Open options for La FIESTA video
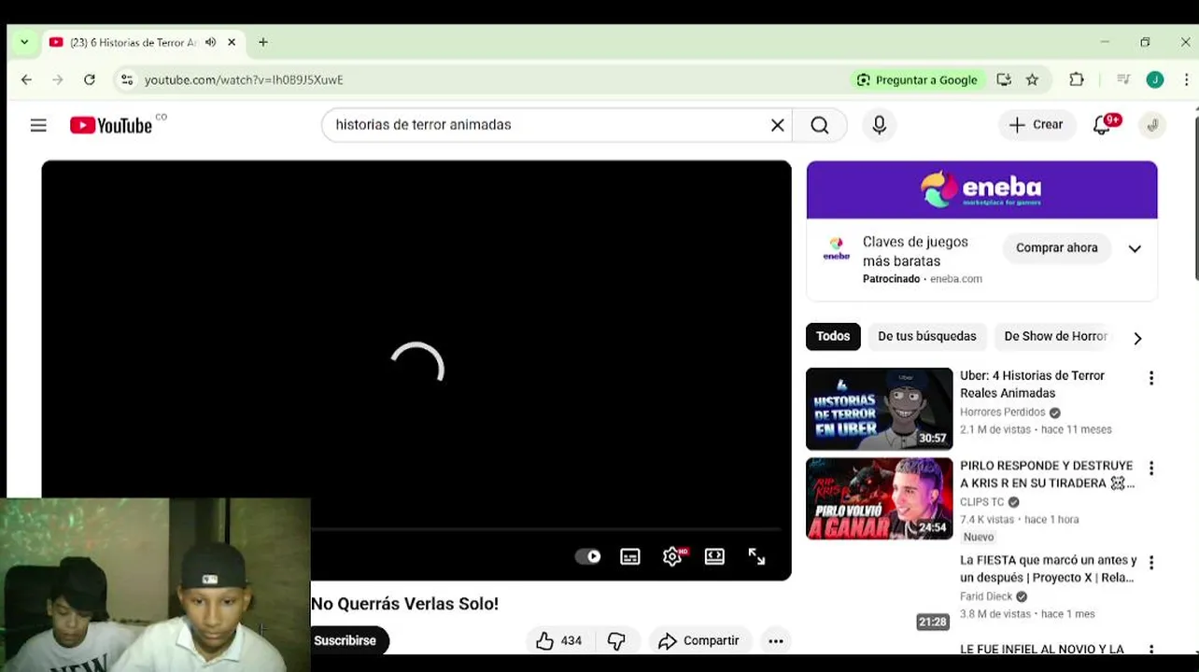 coord(1151,563)
